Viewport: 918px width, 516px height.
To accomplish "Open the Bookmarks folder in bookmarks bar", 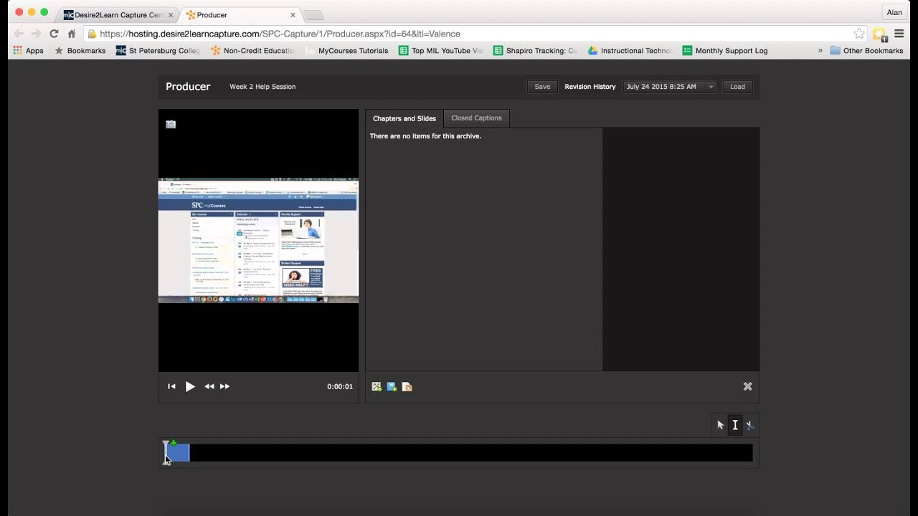I will pos(80,51).
